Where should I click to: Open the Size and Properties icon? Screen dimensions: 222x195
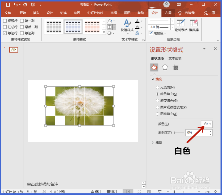tap(175, 67)
